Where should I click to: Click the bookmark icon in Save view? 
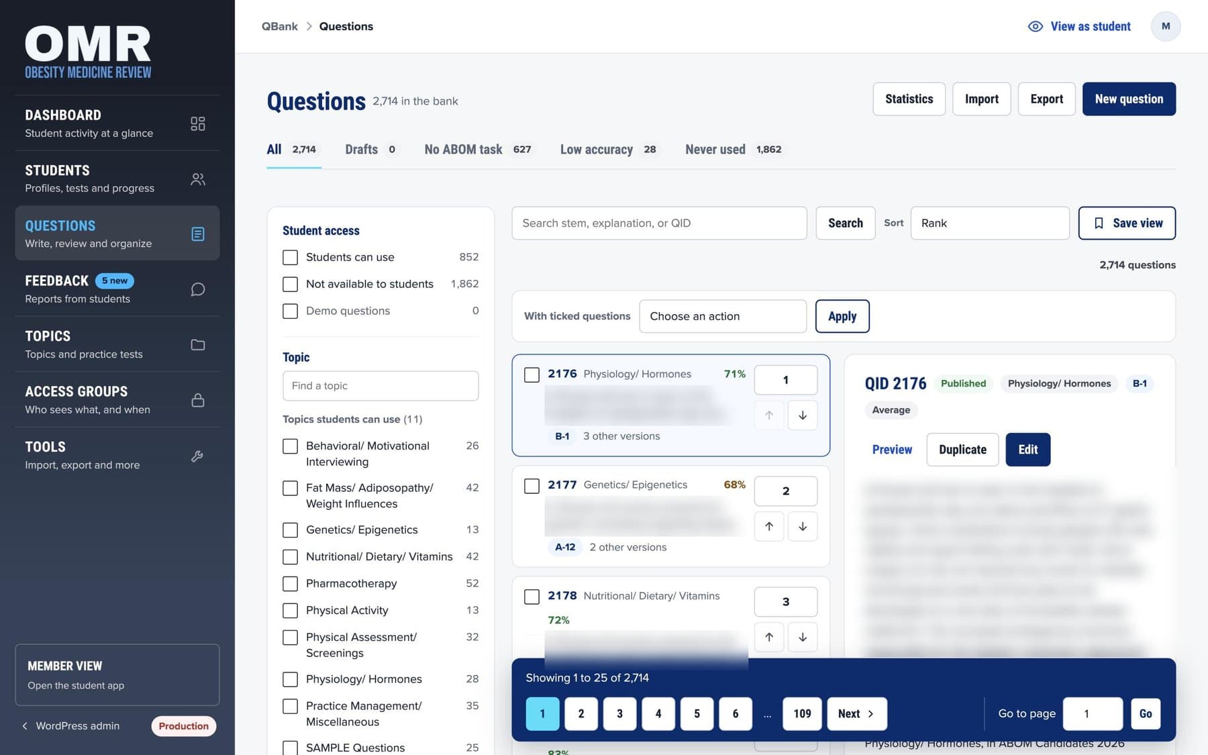pos(1099,223)
